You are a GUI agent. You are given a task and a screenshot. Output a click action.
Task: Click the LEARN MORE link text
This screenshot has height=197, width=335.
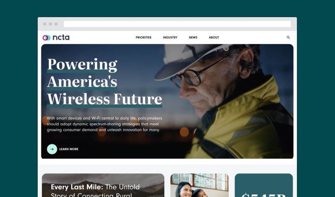coord(69,149)
